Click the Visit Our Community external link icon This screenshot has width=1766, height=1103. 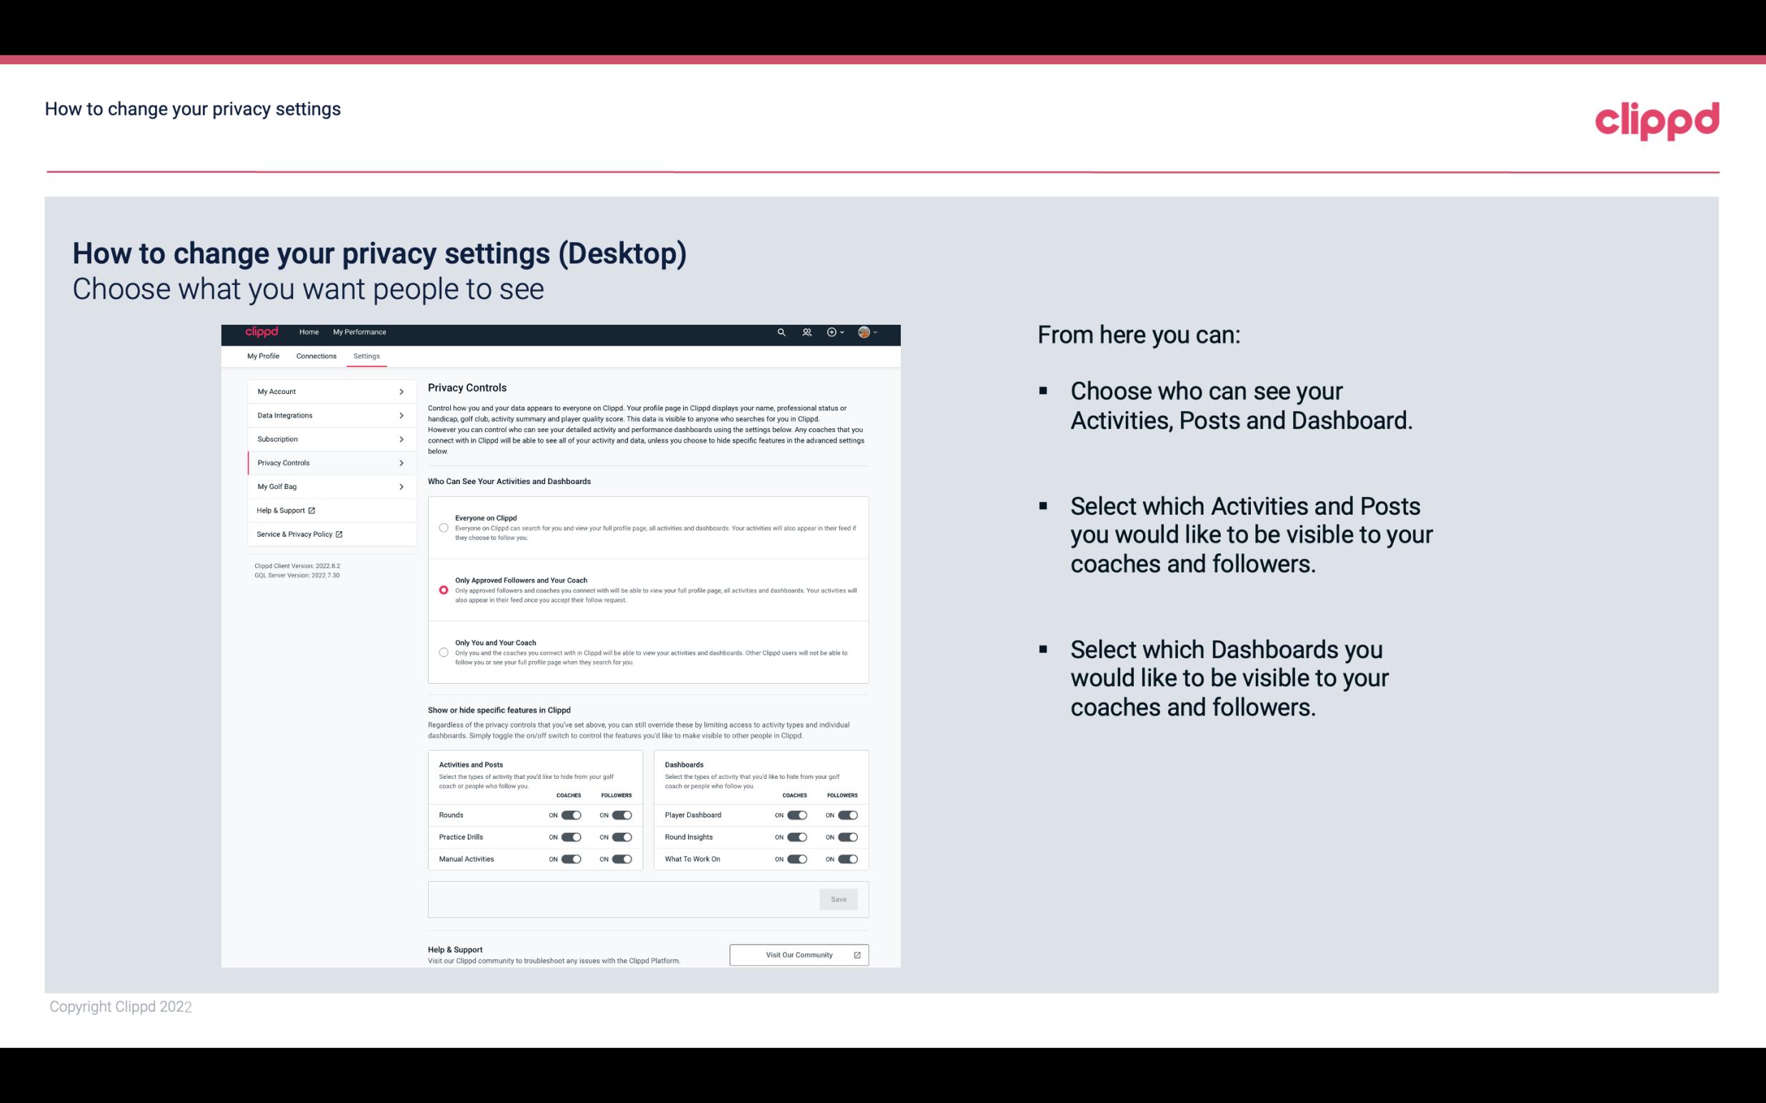point(857,955)
